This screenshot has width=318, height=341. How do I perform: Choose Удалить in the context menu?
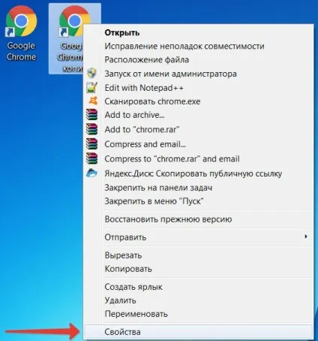[x=199, y=300]
